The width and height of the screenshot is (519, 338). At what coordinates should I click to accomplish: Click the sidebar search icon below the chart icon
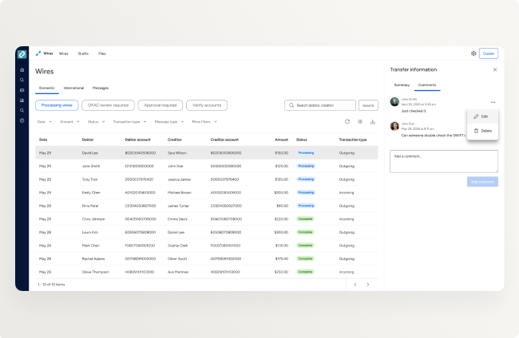coord(22,110)
